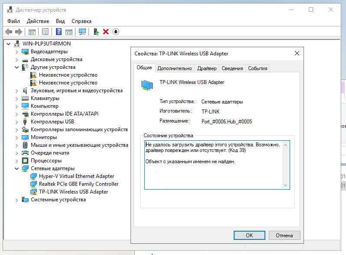Collapse the Другие устройства node

coord(17,67)
